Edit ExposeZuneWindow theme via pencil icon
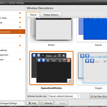 (70, 81)
